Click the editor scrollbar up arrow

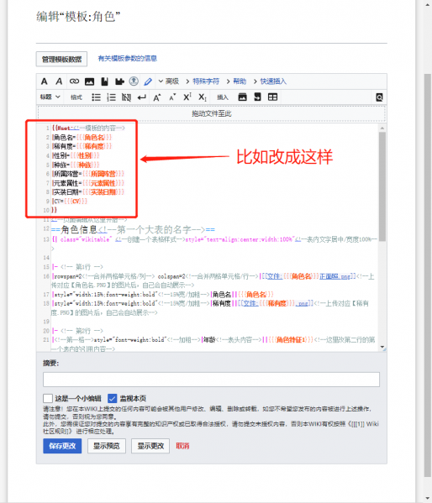tap(382, 128)
